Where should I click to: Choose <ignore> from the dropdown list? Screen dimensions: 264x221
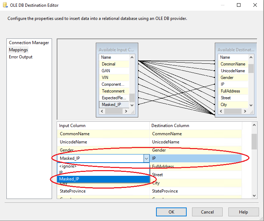68,166
